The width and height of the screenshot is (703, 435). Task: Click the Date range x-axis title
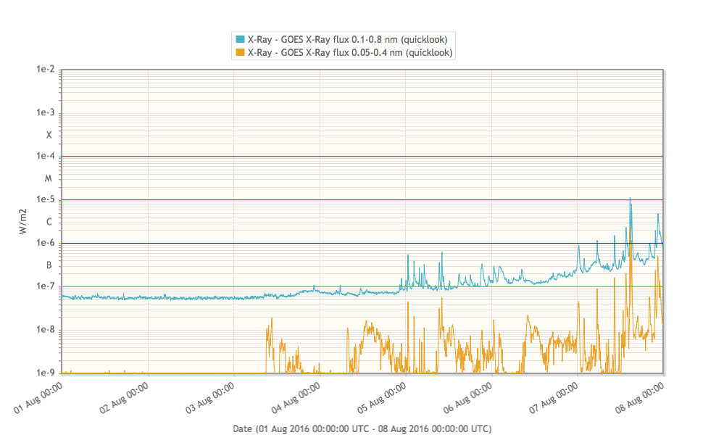[x=362, y=428]
